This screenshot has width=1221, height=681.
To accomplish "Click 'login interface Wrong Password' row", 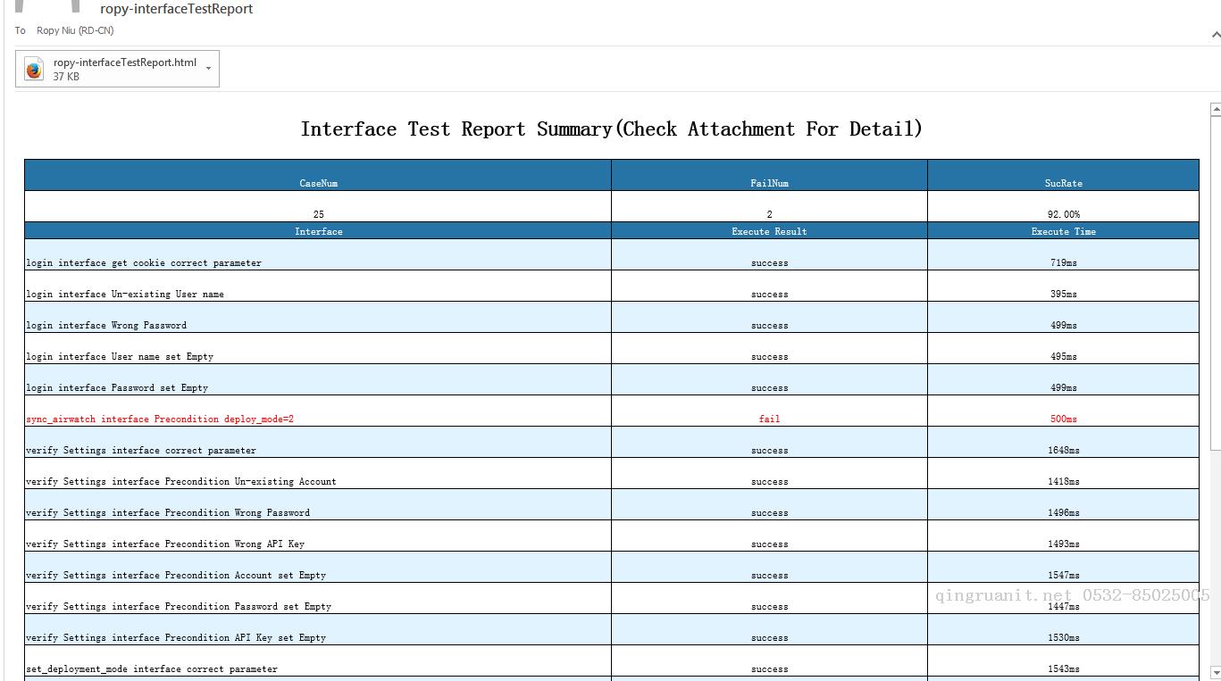I will point(106,325).
